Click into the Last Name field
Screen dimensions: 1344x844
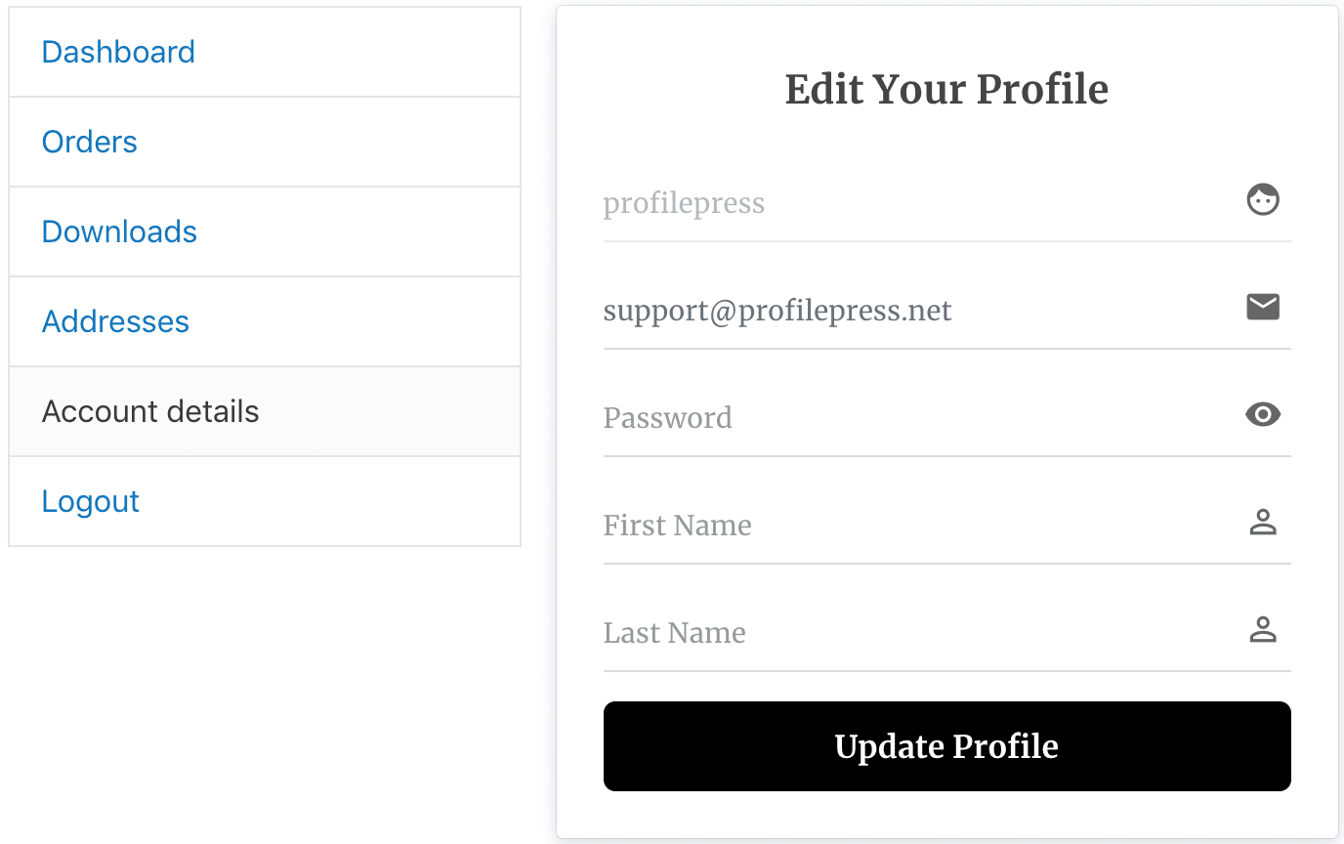coord(947,631)
